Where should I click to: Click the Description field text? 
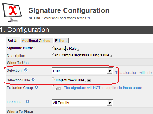pos(82,55)
